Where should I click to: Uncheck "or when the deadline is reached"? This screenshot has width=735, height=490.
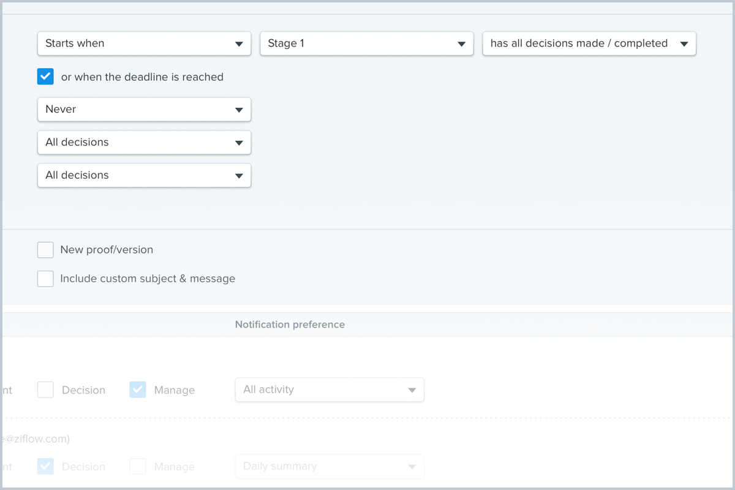[x=45, y=77]
